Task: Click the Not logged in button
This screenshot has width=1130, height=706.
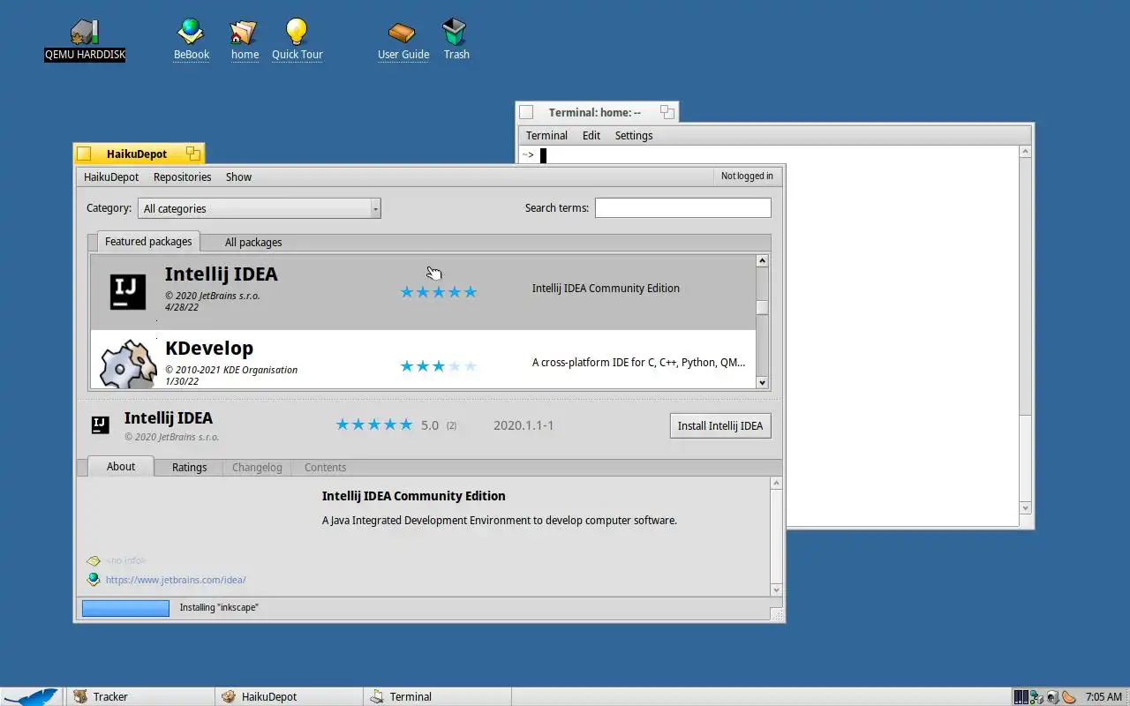Action: 747,176
